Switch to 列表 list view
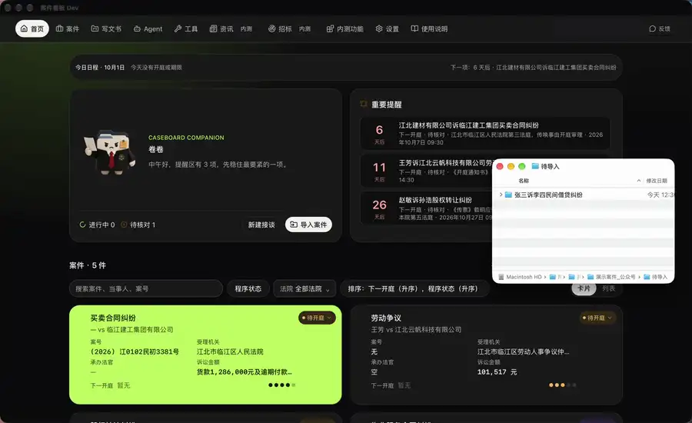Screen dimensions: 692x423 click(609, 288)
